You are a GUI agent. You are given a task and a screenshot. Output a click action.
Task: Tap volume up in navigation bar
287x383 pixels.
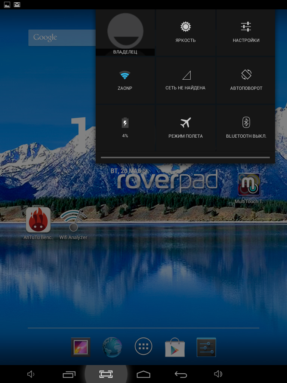[218, 374]
